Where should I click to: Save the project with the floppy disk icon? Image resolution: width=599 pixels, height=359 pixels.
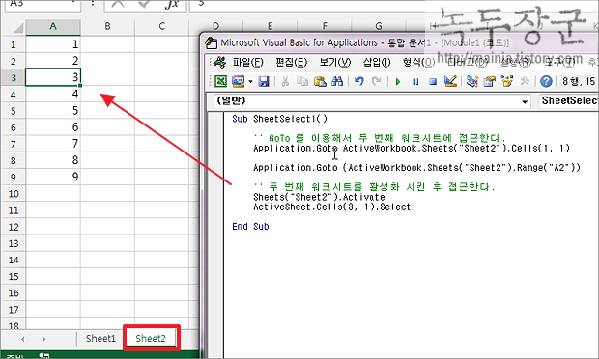[x=264, y=81]
